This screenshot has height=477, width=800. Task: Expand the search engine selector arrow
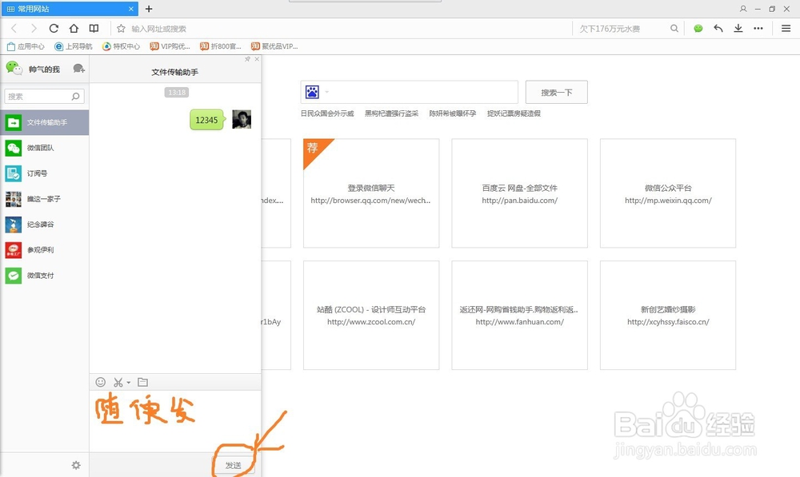click(327, 92)
